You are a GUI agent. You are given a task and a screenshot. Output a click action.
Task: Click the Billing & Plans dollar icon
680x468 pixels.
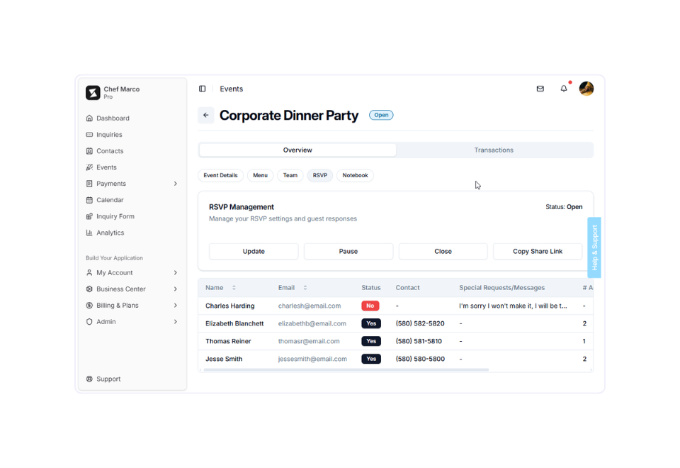coord(89,305)
